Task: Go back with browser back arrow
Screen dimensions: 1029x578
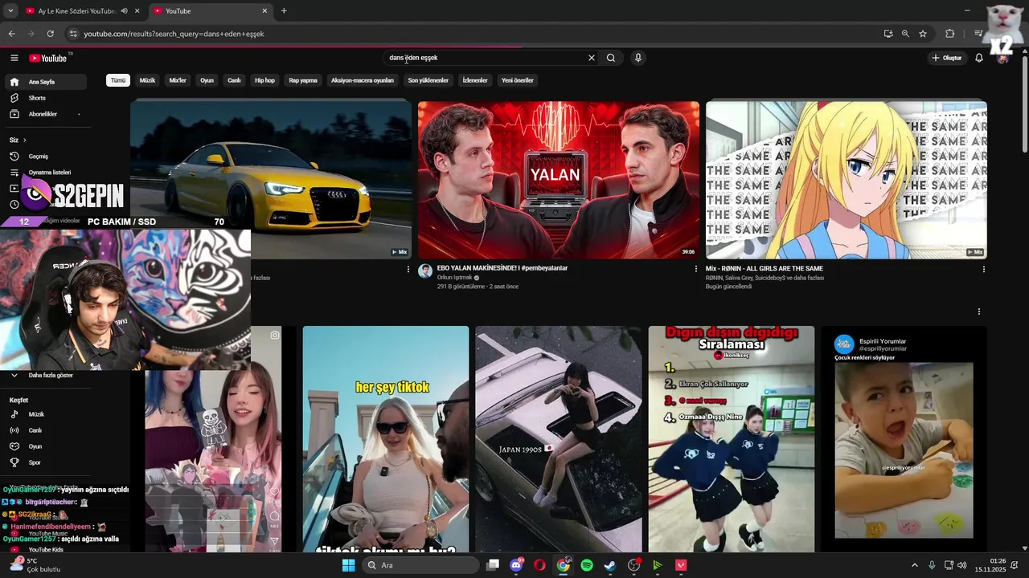Action: click(x=11, y=34)
